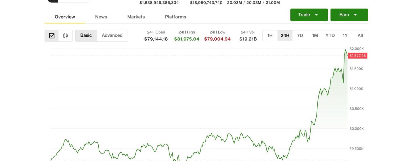Click the 24H Vol. label
This screenshot has height=161, width=401.
(248, 32)
